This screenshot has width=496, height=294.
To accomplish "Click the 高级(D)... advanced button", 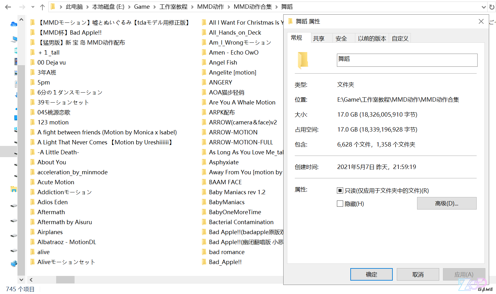I will (447, 203).
